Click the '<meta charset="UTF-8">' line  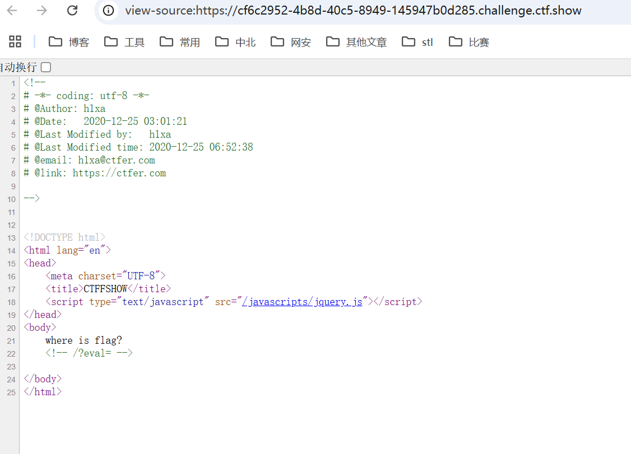pyautogui.click(x=105, y=276)
